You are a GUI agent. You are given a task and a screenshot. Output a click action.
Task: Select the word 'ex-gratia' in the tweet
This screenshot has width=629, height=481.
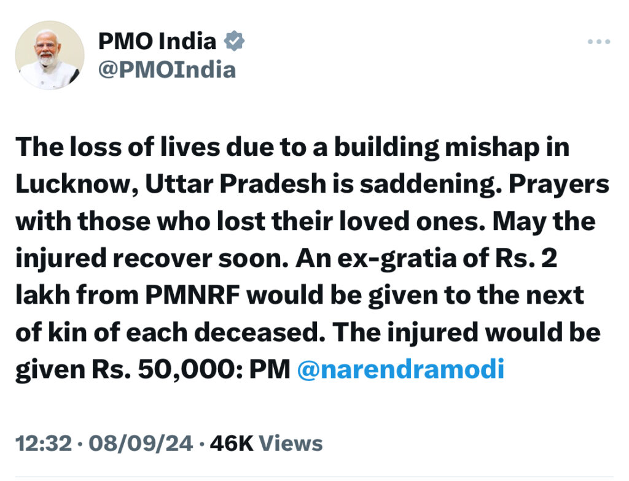(x=397, y=259)
